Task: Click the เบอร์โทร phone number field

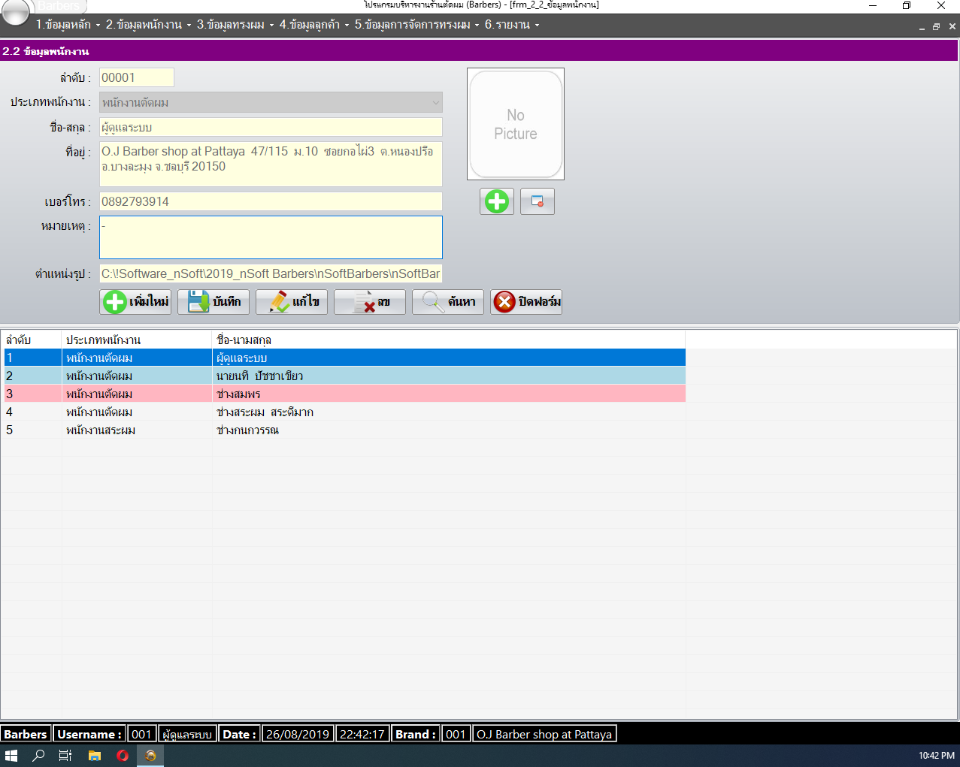Action: (x=271, y=201)
